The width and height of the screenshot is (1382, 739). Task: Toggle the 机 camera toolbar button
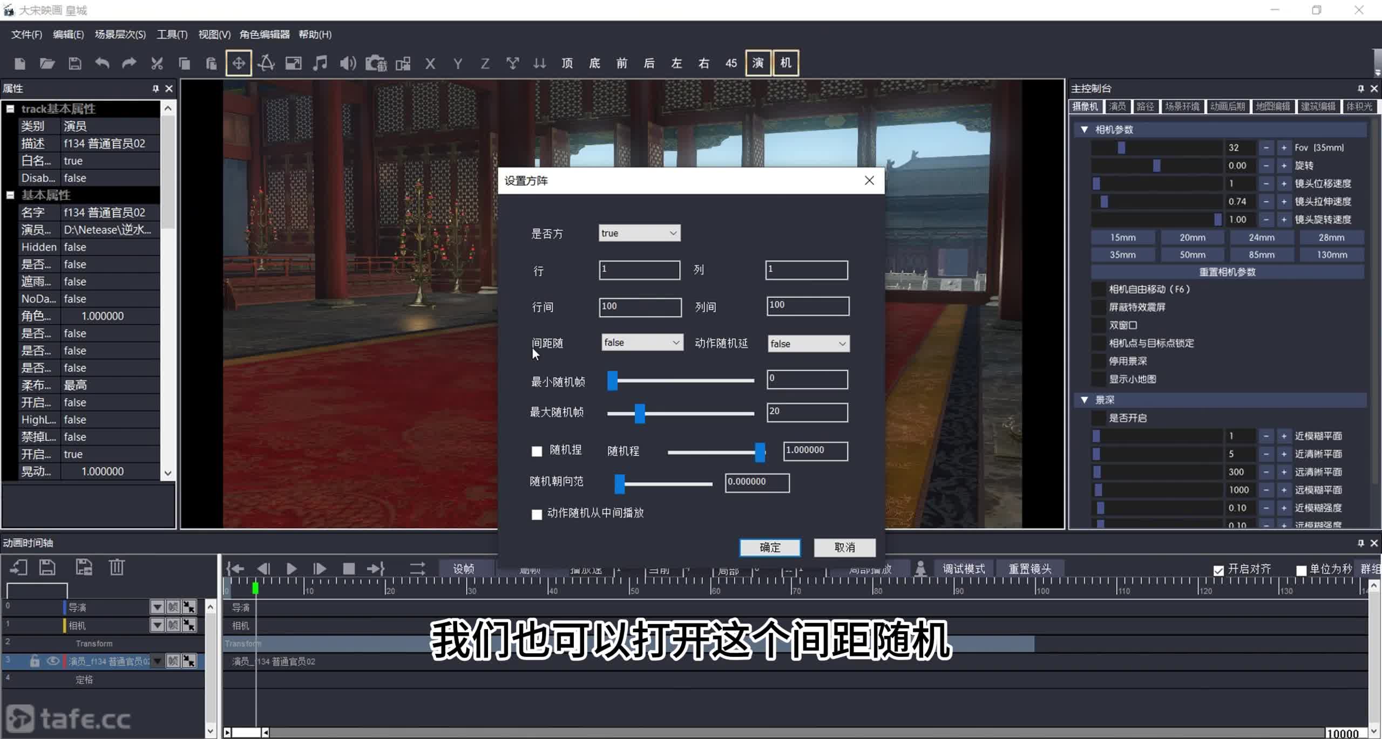pos(785,63)
